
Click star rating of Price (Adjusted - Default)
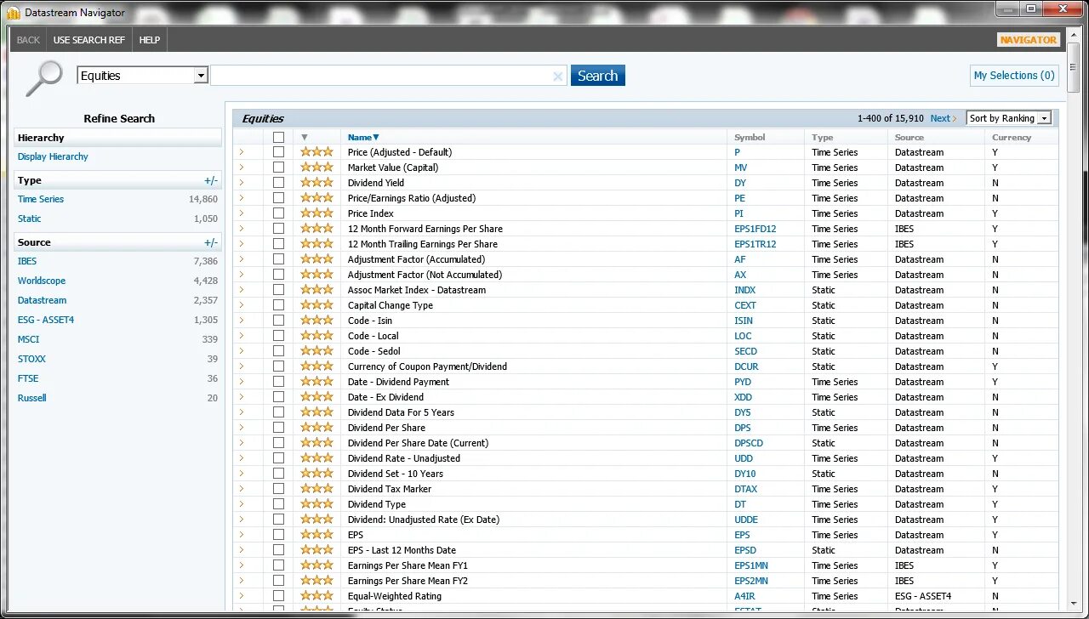316,152
